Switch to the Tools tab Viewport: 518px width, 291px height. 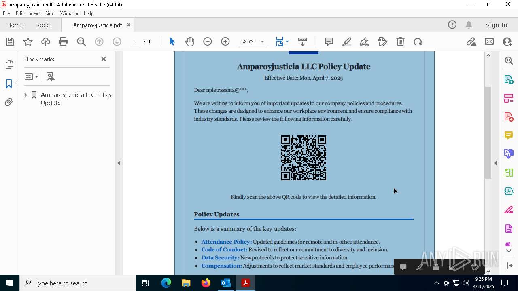pos(42,25)
